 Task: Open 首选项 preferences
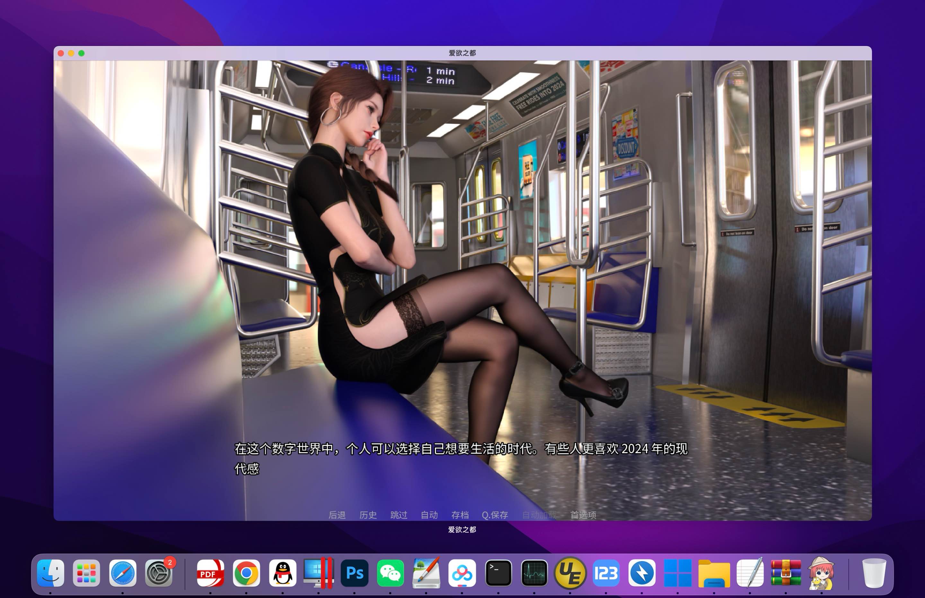(583, 515)
